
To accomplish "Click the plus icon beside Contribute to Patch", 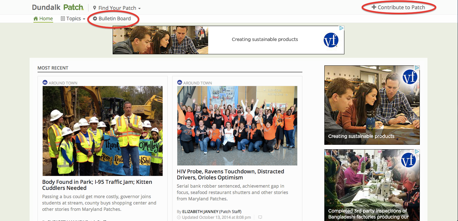I will pos(374,7).
